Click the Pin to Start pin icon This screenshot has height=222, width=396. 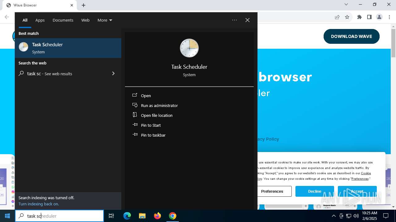135,125
